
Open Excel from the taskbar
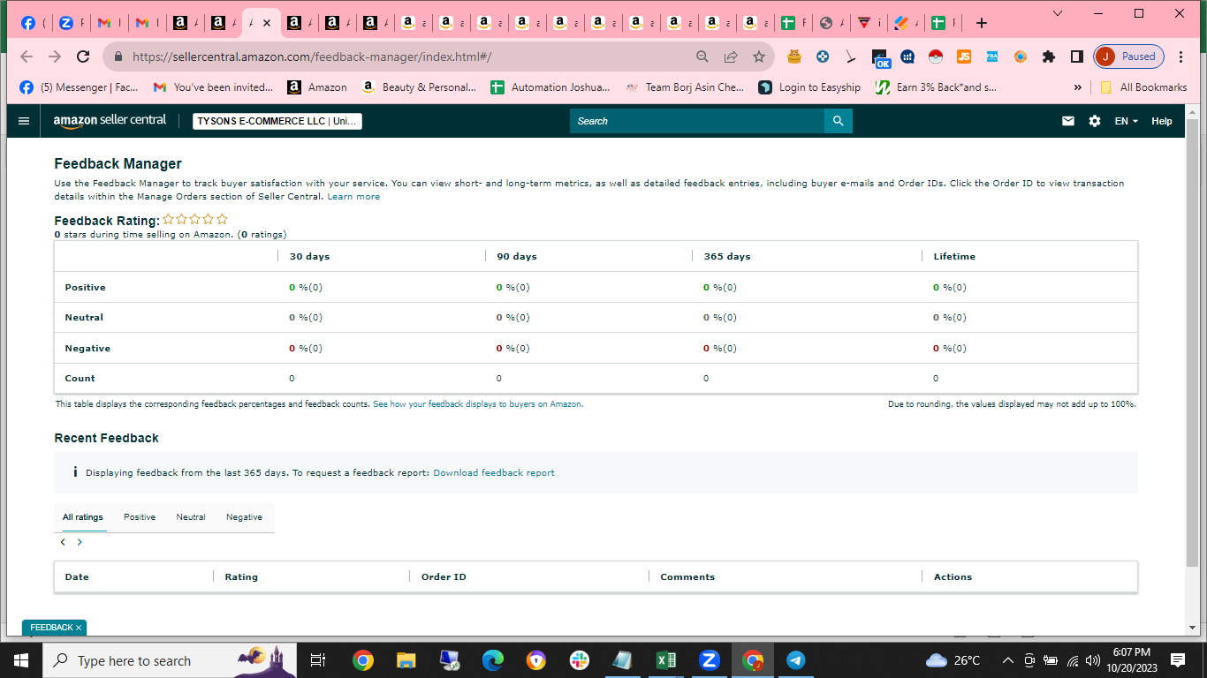click(x=666, y=659)
